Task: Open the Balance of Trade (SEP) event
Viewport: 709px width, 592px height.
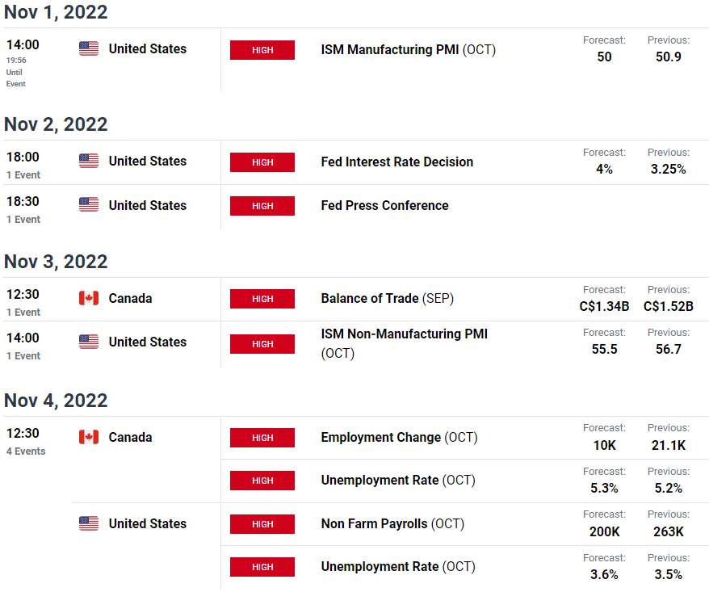Action: tap(387, 299)
